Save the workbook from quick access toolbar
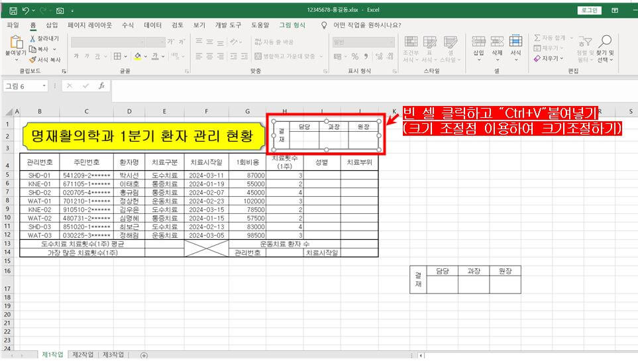 [x=13, y=11]
